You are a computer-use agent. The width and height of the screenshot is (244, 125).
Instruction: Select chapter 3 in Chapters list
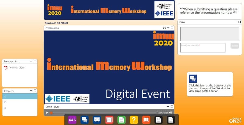coord(20,108)
